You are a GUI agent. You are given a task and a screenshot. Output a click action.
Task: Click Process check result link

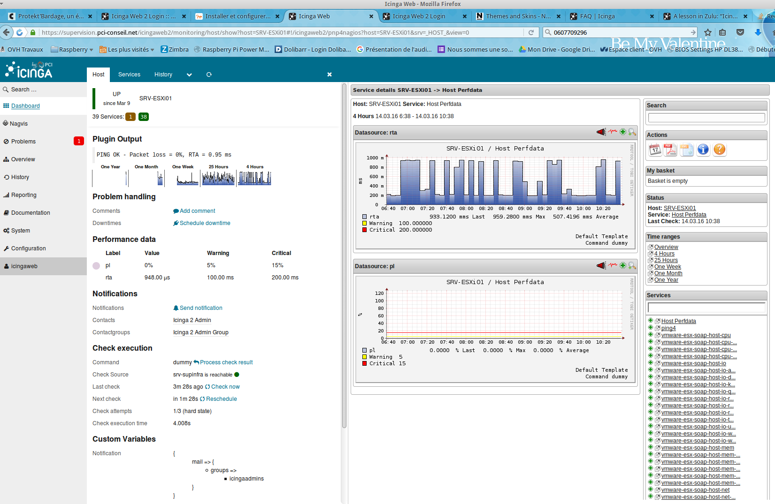(x=223, y=362)
